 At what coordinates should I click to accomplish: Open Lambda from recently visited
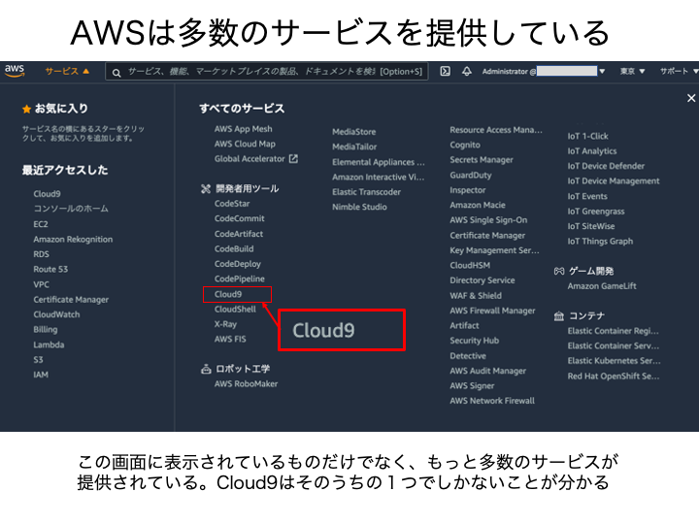coord(49,344)
